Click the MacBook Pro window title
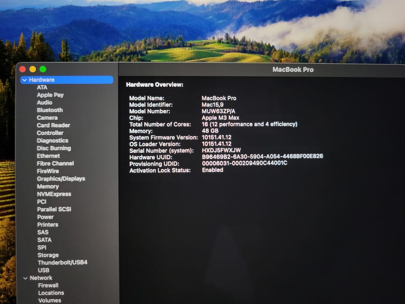405x304 pixels. [x=293, y=70]
